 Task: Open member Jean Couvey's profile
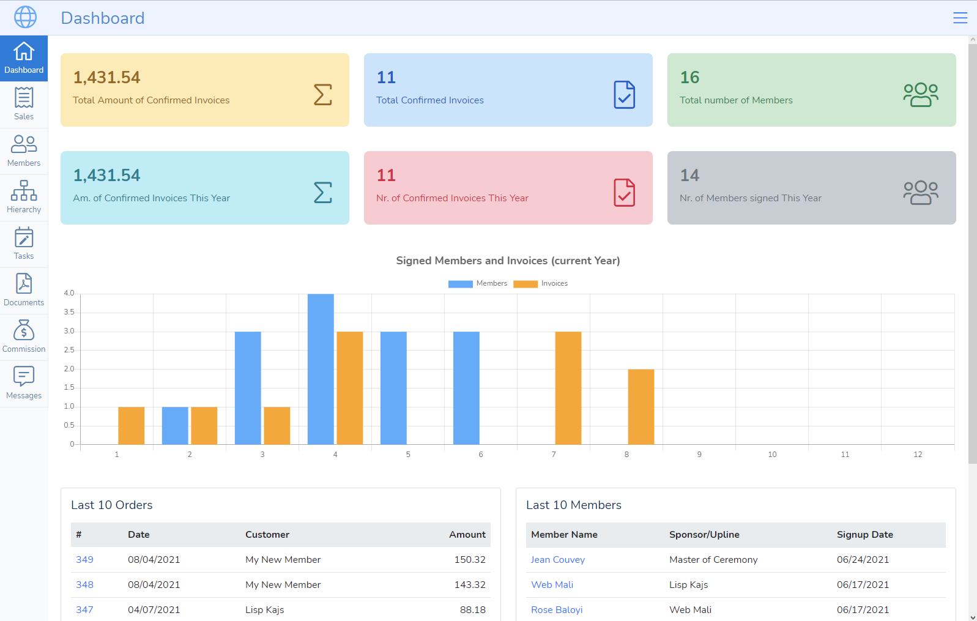click(557, 559)
